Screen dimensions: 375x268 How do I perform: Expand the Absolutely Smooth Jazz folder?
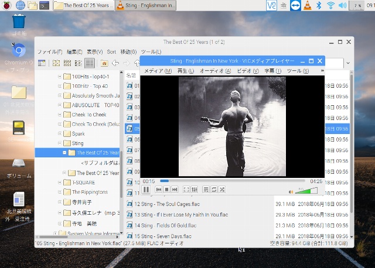click(60, 95)
